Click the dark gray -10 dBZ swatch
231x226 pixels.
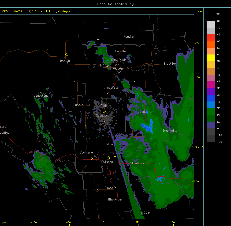coord(211,138)
